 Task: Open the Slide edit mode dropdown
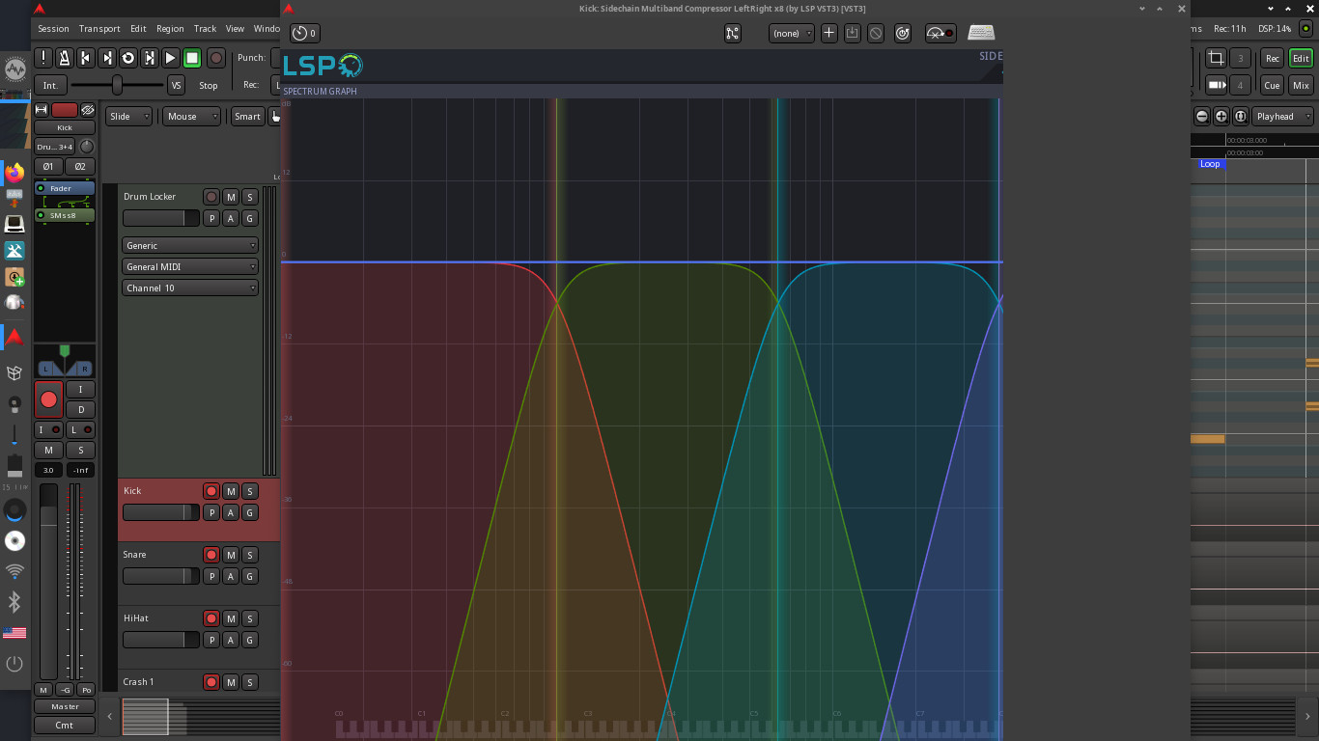[x=128, y=117]
